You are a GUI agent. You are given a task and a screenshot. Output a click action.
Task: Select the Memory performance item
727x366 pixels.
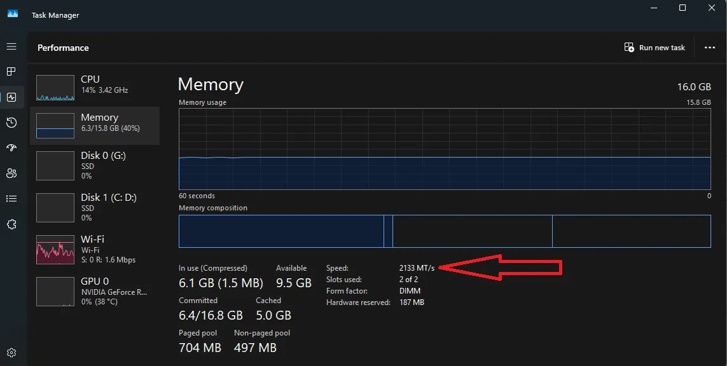tap(94, 125)
